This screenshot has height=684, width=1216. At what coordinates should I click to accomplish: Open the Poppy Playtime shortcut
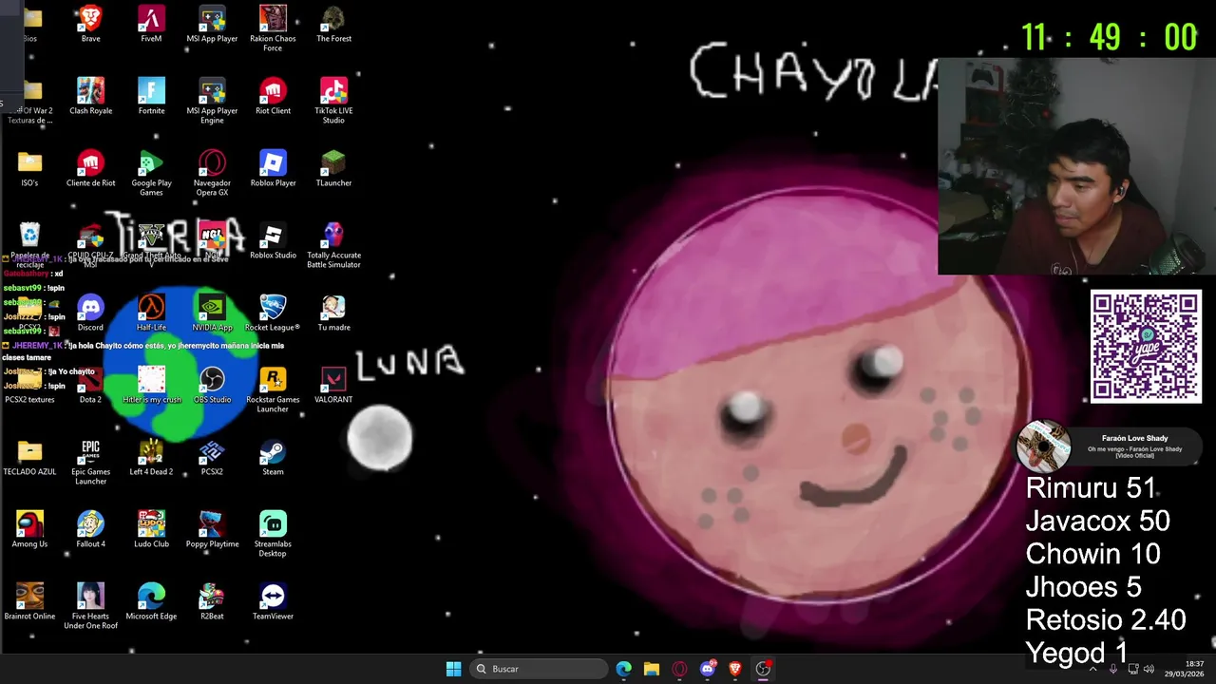pyautogui.click(x=212, y=529)
